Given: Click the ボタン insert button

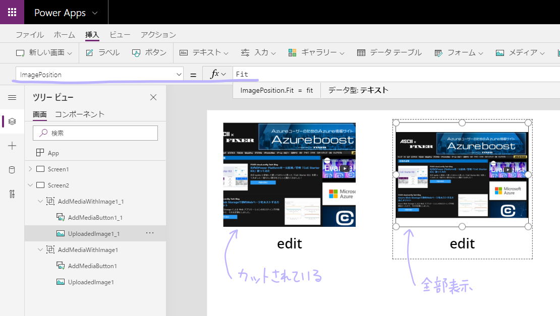Looking at the screenshot, I should tap(149, 52).
